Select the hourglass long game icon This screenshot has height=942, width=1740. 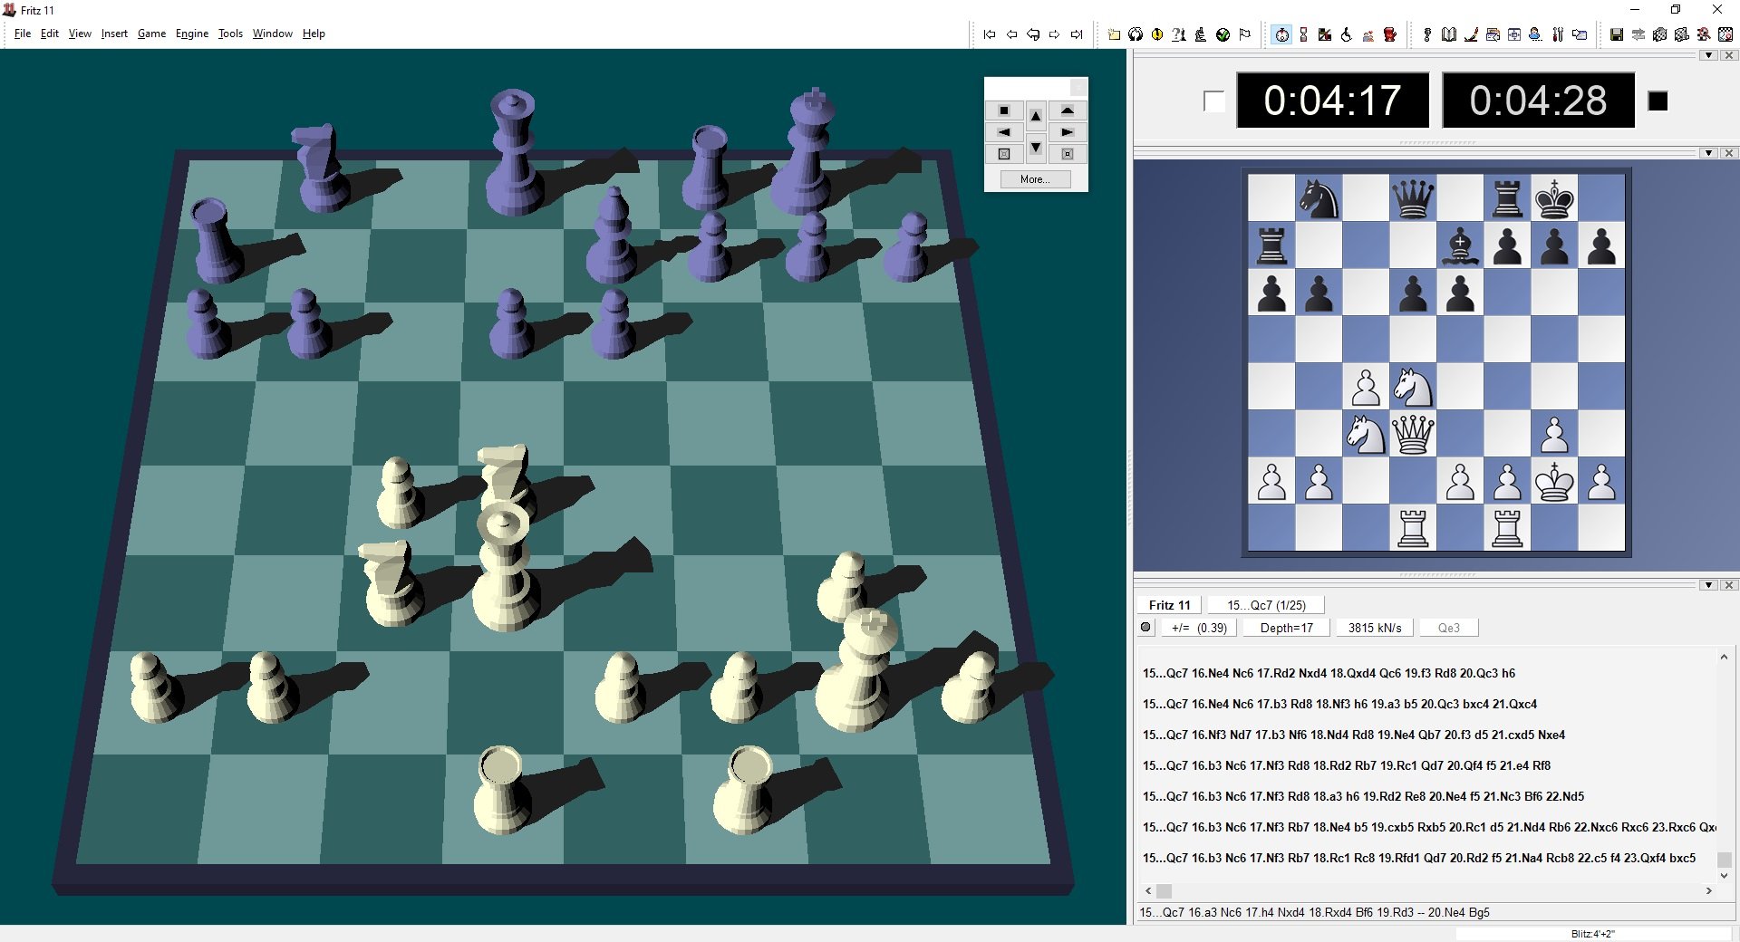pos(1303,34)
